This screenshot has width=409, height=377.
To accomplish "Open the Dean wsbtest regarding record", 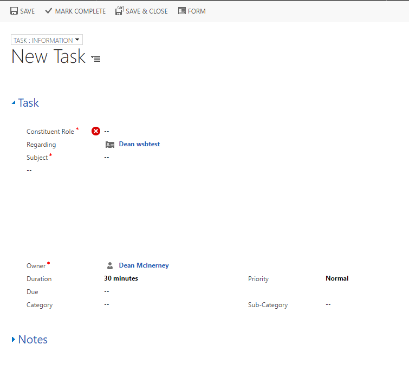I will pyautogui.click(x=139, y=144).
